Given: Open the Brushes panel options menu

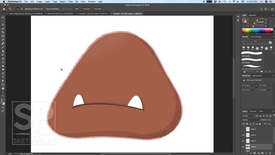Looking at the screenshot, I should (x=273, y=37).
